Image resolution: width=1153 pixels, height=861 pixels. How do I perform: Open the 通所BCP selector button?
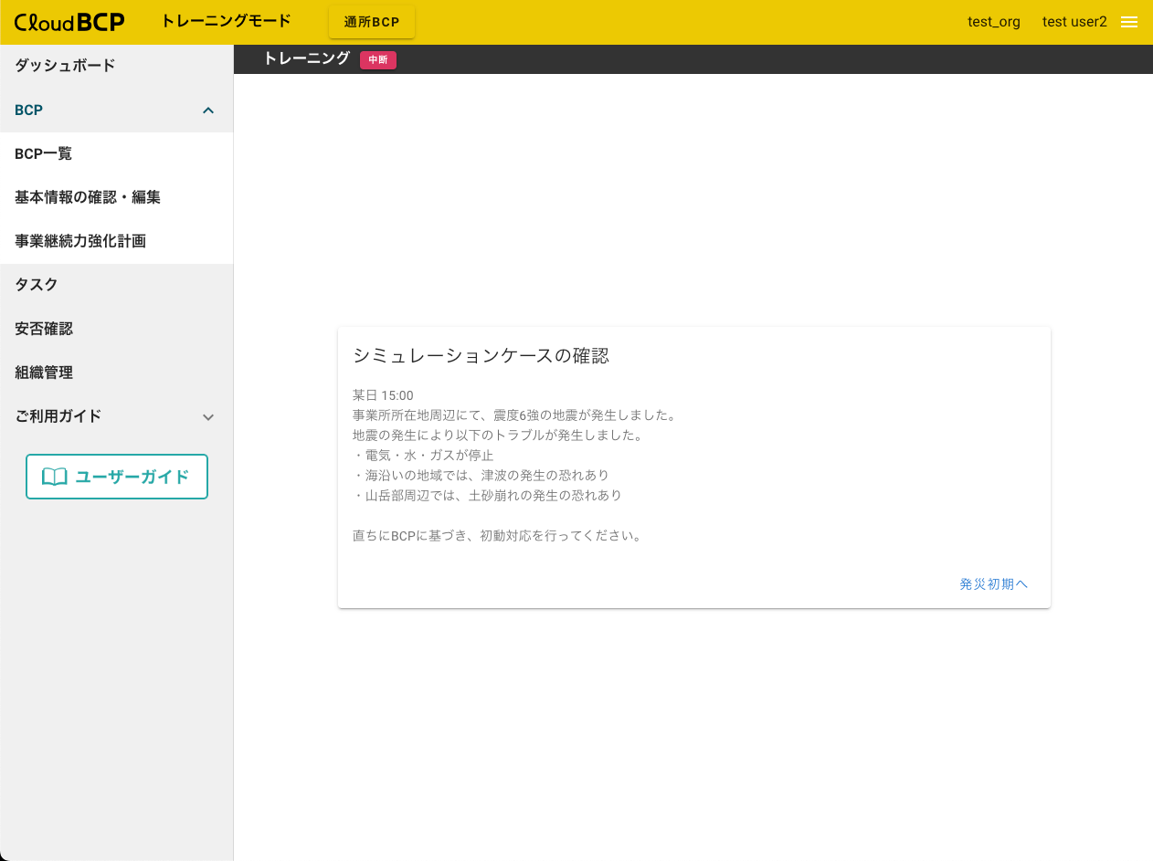372,23
